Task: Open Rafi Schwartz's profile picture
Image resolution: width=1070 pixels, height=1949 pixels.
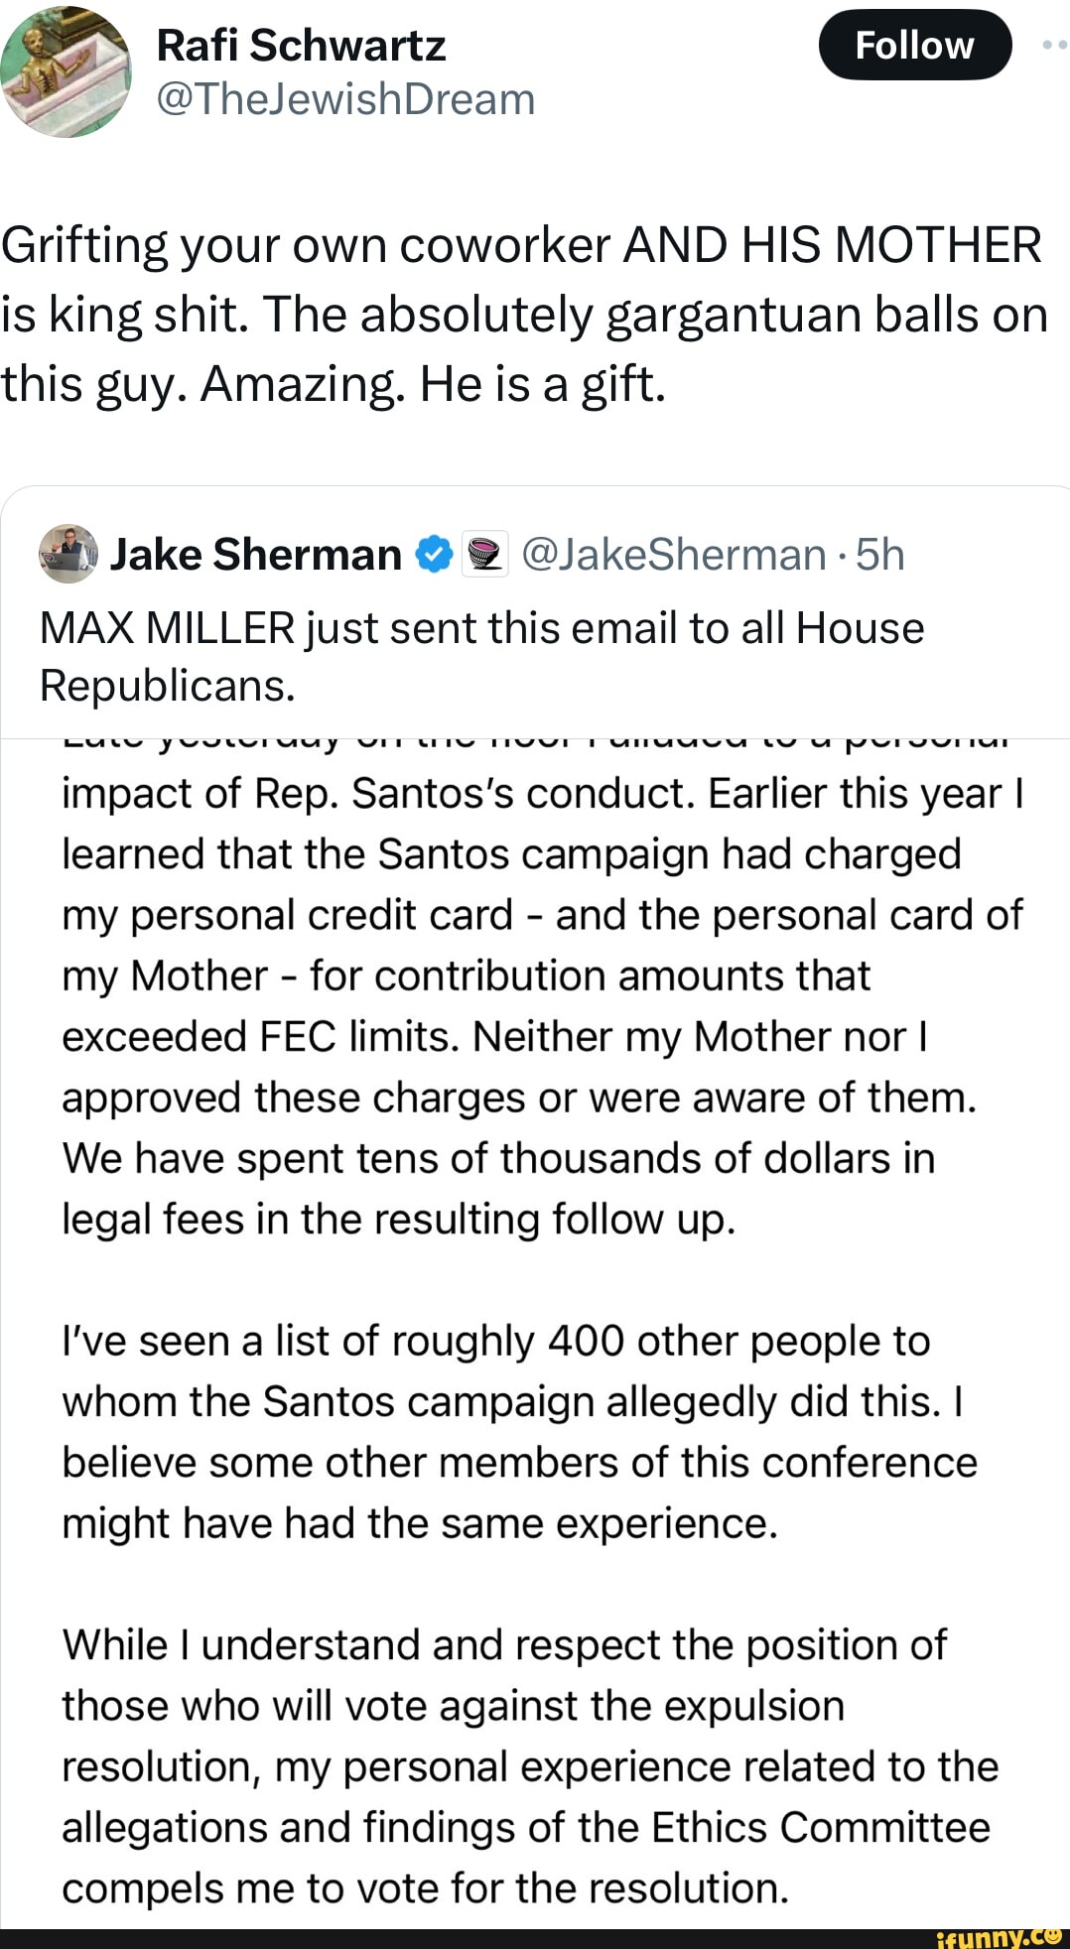Action: tap(67, 71)
